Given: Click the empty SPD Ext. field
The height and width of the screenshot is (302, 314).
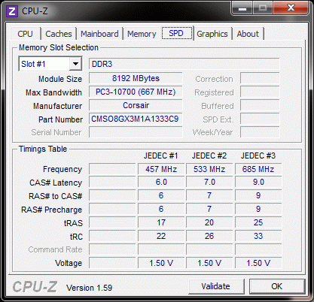Looking at the screenshot, I should [x=260, y=119].
